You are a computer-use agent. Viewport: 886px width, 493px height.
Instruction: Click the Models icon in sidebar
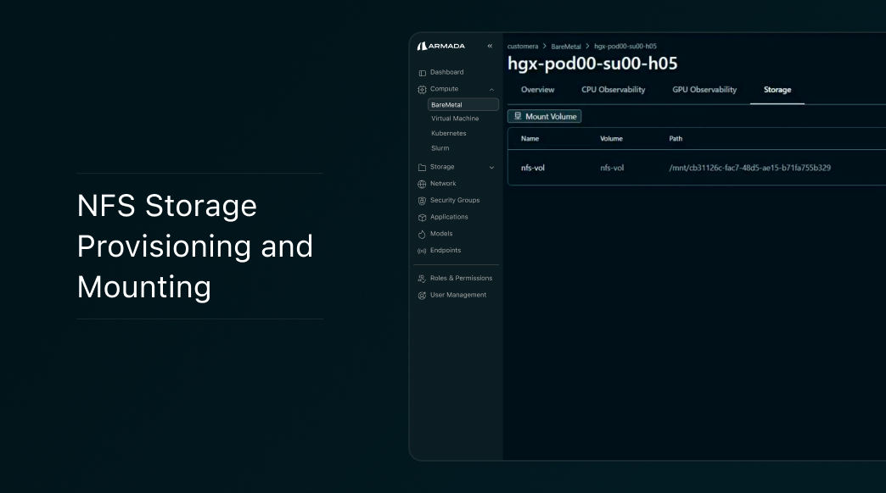[x=422, y=234]
